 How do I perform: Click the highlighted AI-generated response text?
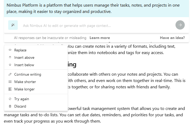93,8
